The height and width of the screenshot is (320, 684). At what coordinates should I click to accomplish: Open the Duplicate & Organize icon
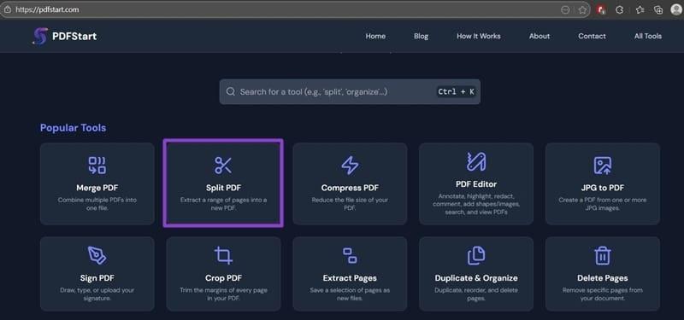(x=476, y=255)
